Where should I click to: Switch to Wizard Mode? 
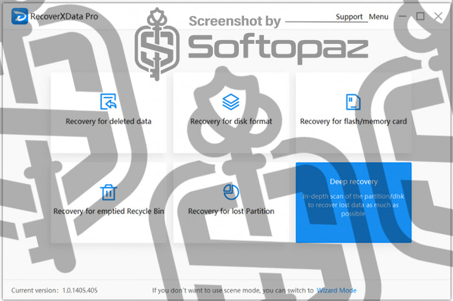coord(337,290)
